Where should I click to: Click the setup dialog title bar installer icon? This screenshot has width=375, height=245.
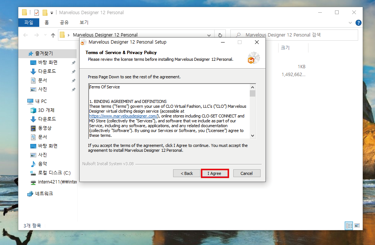(83, 43)
